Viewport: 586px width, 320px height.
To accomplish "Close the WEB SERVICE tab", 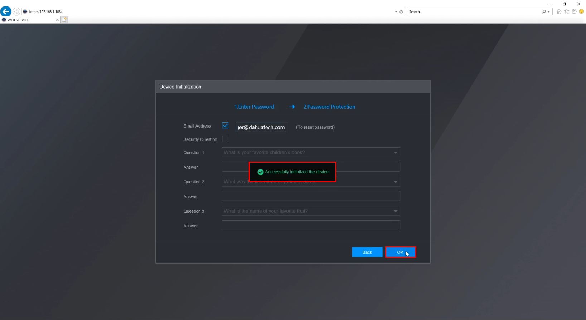I will click(x=57, y=20).
